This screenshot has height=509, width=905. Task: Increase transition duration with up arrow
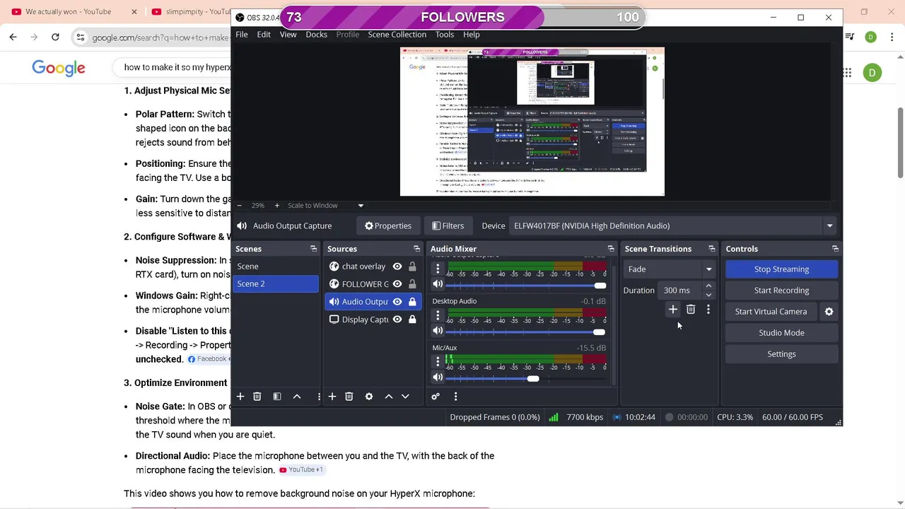pos(708,286)
